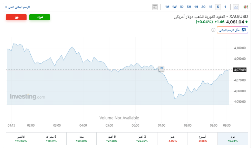The image size is (252, 148).
Task: Choose the 1D chart interval
Action: coord(182,7)
